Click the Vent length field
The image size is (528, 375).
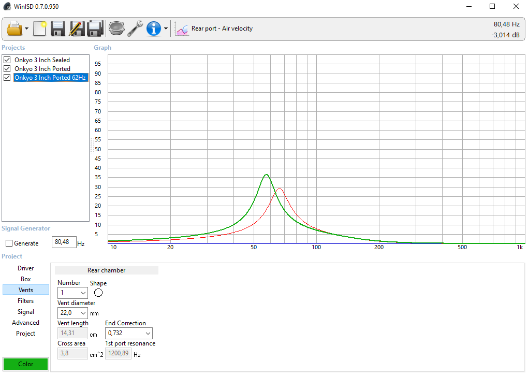pyautogui.click(x=73, y=333)
